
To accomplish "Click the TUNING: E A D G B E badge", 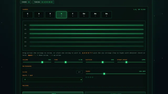I will click(x=43, y=2).
